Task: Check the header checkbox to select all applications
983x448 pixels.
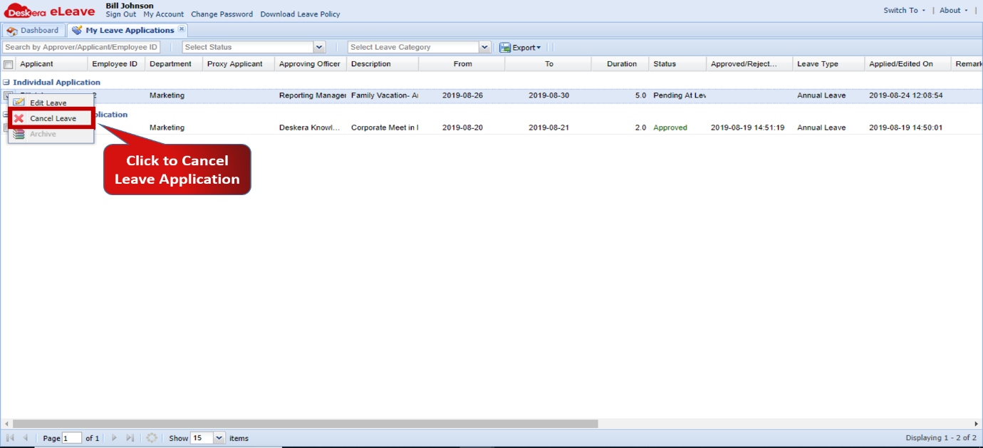Action: tap(8, 63)
